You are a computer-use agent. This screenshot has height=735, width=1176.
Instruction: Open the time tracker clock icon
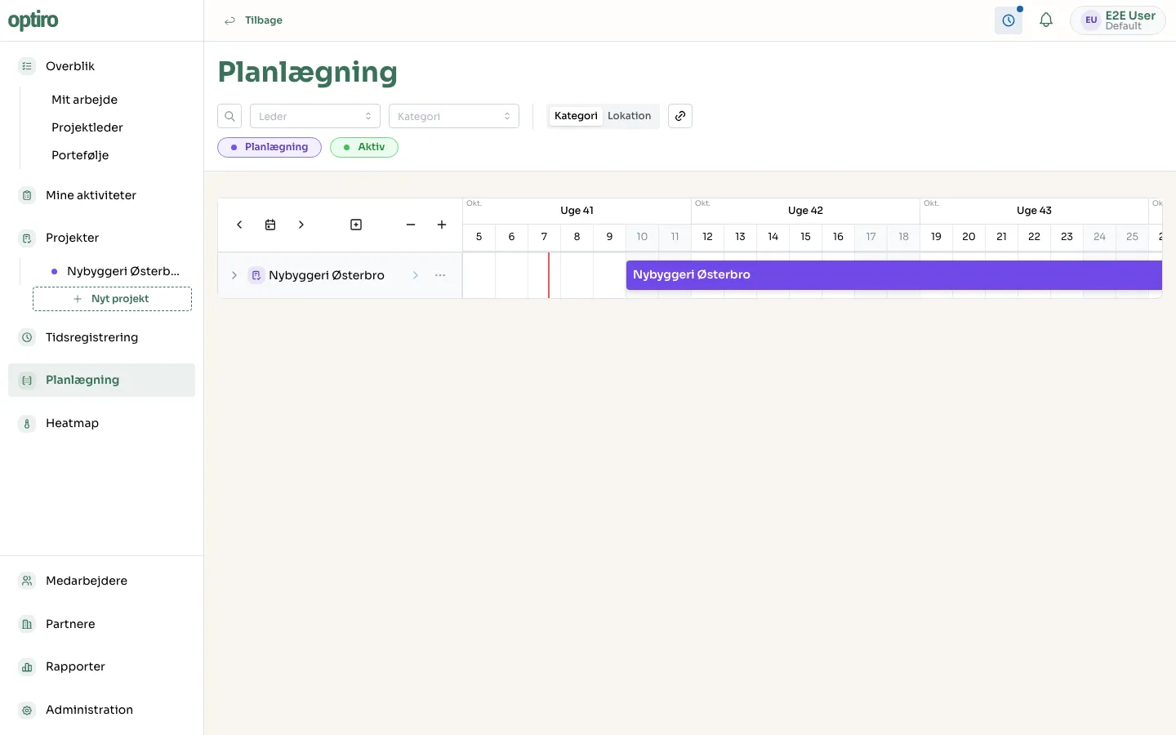tap(1009, 20)
